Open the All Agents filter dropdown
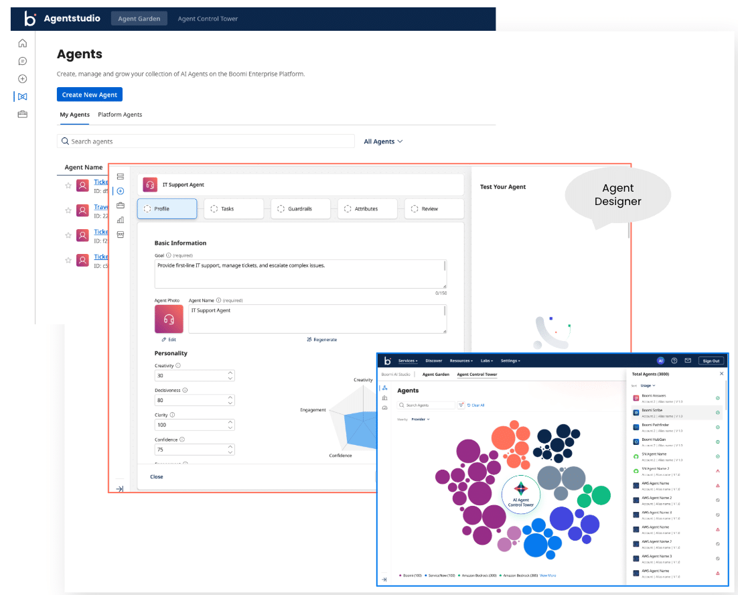 pos(383,141)
